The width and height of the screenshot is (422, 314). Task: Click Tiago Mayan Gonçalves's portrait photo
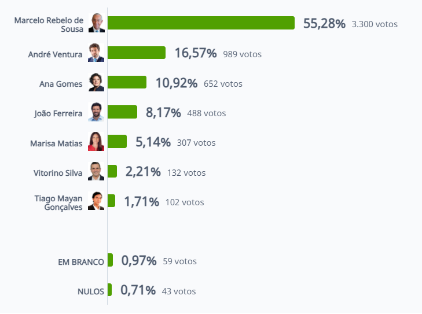click(x=96, y=201)
